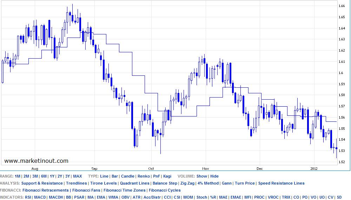The width and height of the screenshot is (351, 200).
Task: Set chart range to 3M
Action: click(35, 176)
